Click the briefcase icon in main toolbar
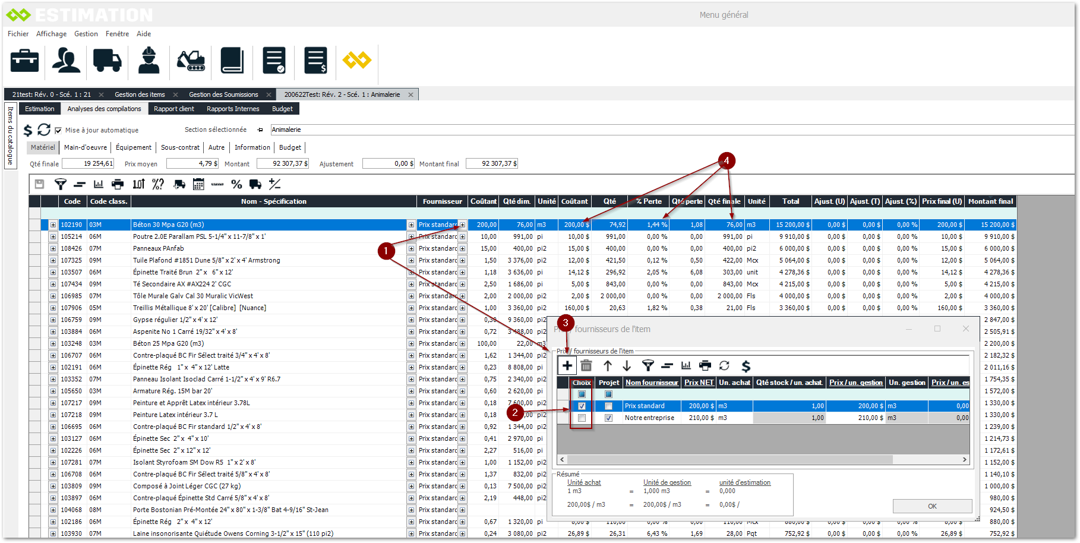Screen dimensions: 1080x543 (25, 61)
